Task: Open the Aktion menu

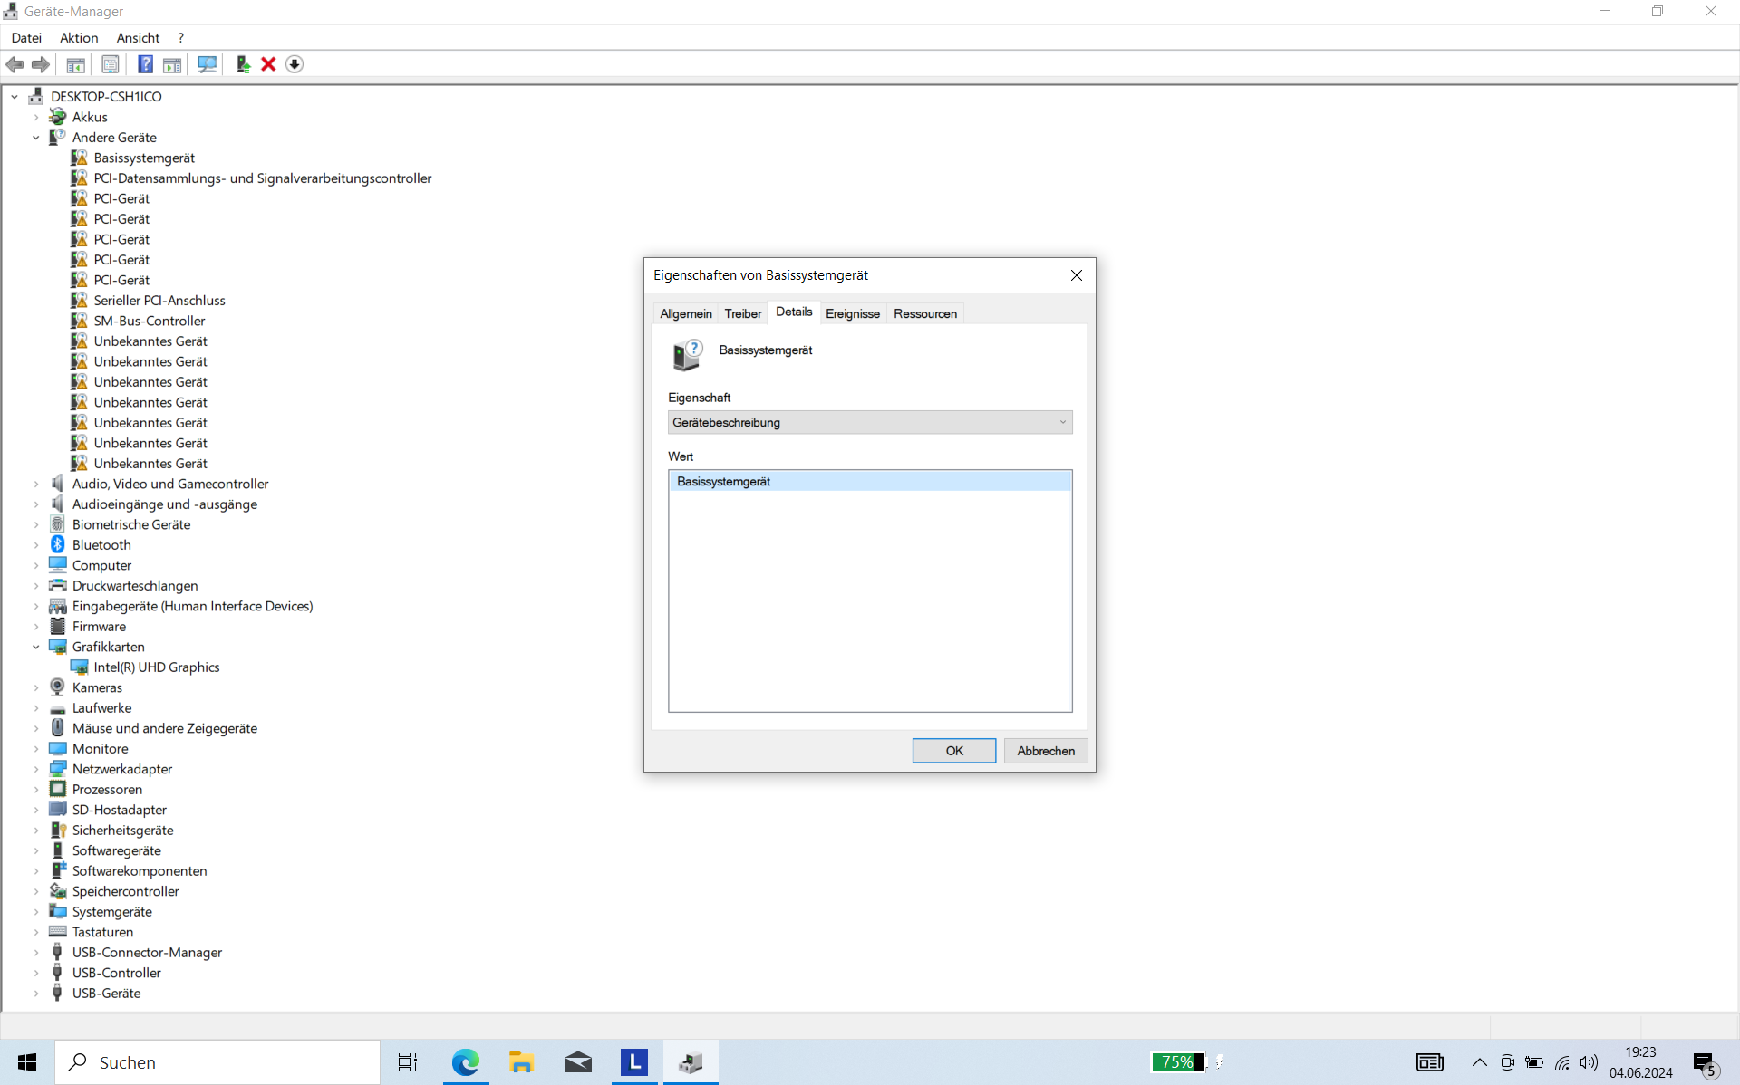Action: pyautogui.click(x=79, y=38)
